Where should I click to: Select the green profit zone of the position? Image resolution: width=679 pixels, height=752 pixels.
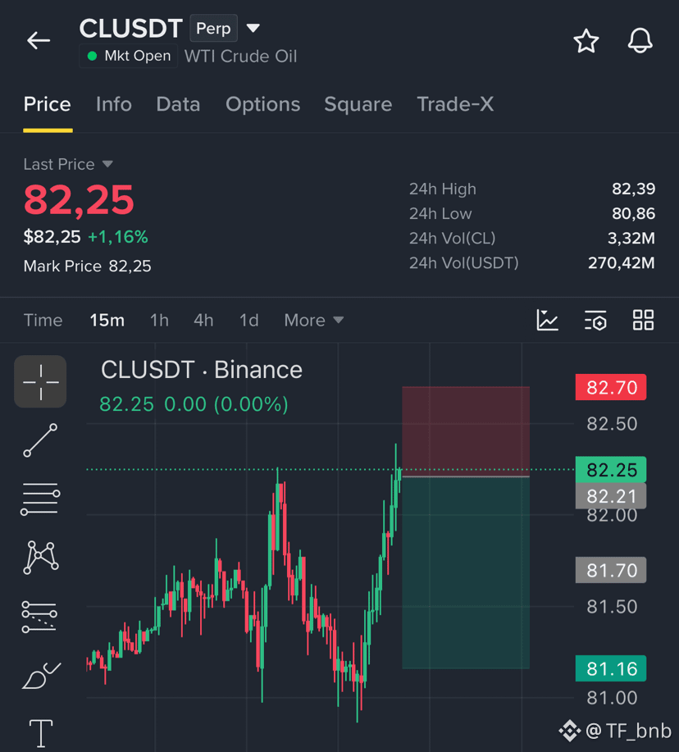(x=466, y=572)
